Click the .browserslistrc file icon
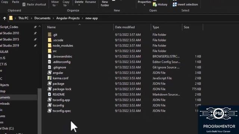The height and width of the screenshot is (134, 239). [x=50, y=56]
